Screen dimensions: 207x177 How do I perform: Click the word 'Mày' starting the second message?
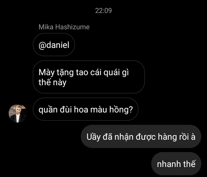tap(47, 73)
